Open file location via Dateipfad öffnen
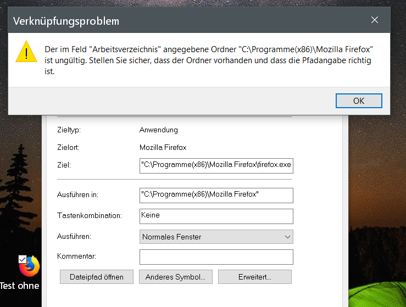 [97, 277]
